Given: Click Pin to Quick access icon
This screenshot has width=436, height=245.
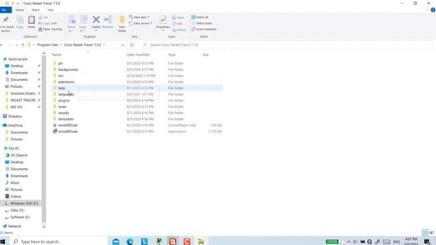Looking at the screenshot, I should tap(6, 24).
